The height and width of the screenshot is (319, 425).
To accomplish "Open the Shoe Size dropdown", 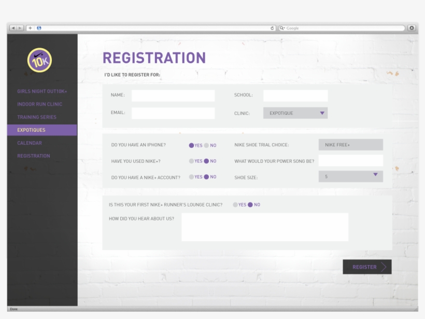I will pyautogui.click(x=351, y=176).
